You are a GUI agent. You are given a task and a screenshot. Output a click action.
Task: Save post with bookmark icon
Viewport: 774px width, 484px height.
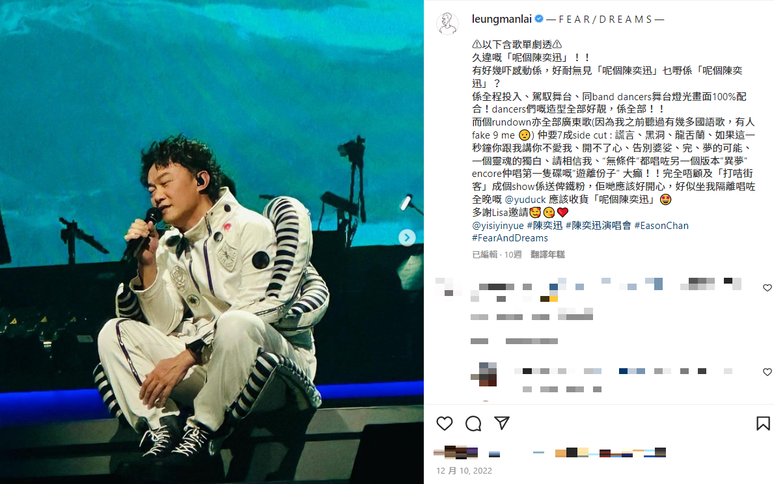point(763,423)
